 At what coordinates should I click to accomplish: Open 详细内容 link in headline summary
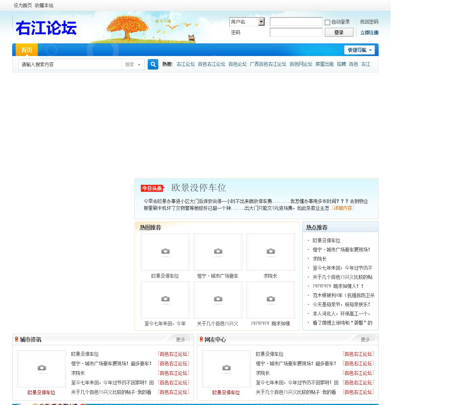point(343,208)
